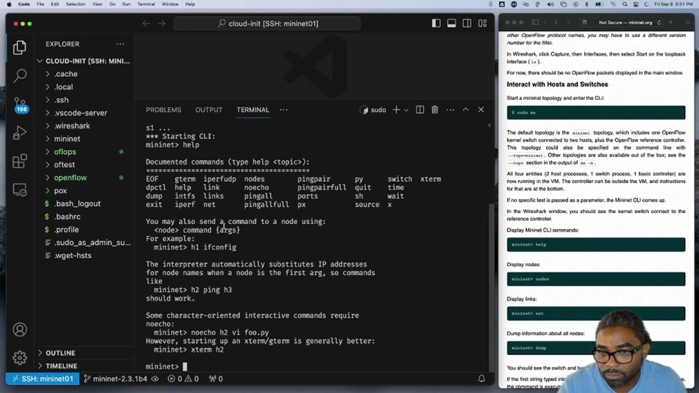
Task: Open the Customize Layout icon
Action: [x=483, y=23]
